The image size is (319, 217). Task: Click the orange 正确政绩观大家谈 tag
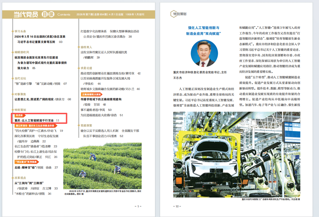91,94
